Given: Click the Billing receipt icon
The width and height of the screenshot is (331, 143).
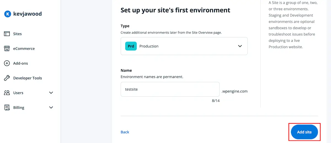Looking at the screenshot, I should point(7,108).
